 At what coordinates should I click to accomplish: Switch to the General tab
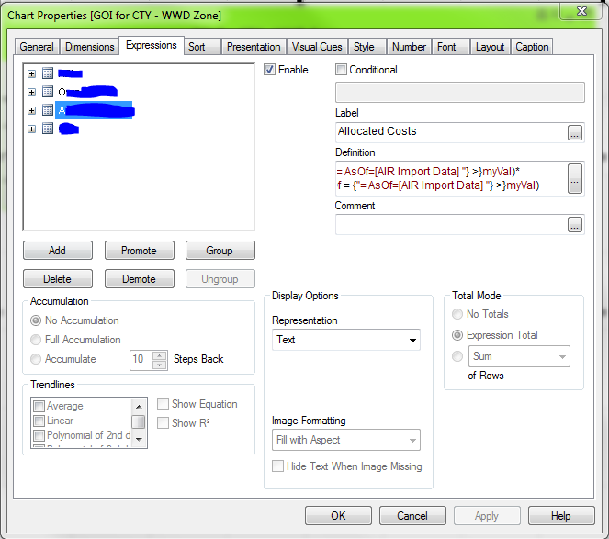pyautogui.click(x=37, y=47)
